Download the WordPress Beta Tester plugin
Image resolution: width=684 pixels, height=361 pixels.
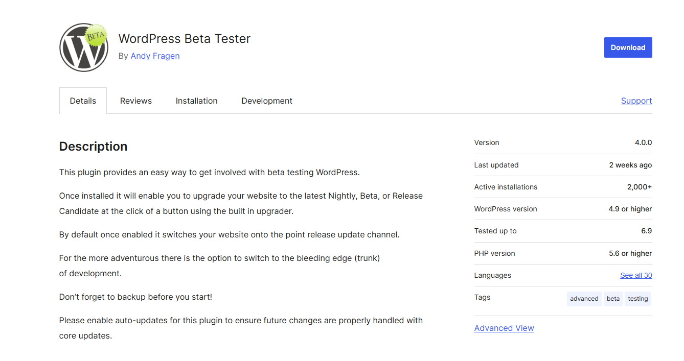[628, 47]
